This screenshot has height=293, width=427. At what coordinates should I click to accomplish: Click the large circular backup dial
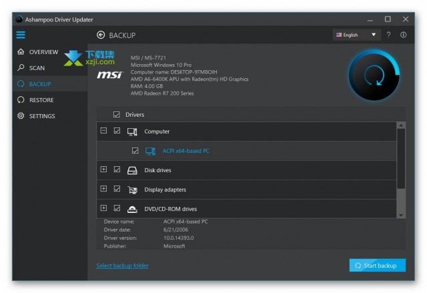[x=374, y=75]
